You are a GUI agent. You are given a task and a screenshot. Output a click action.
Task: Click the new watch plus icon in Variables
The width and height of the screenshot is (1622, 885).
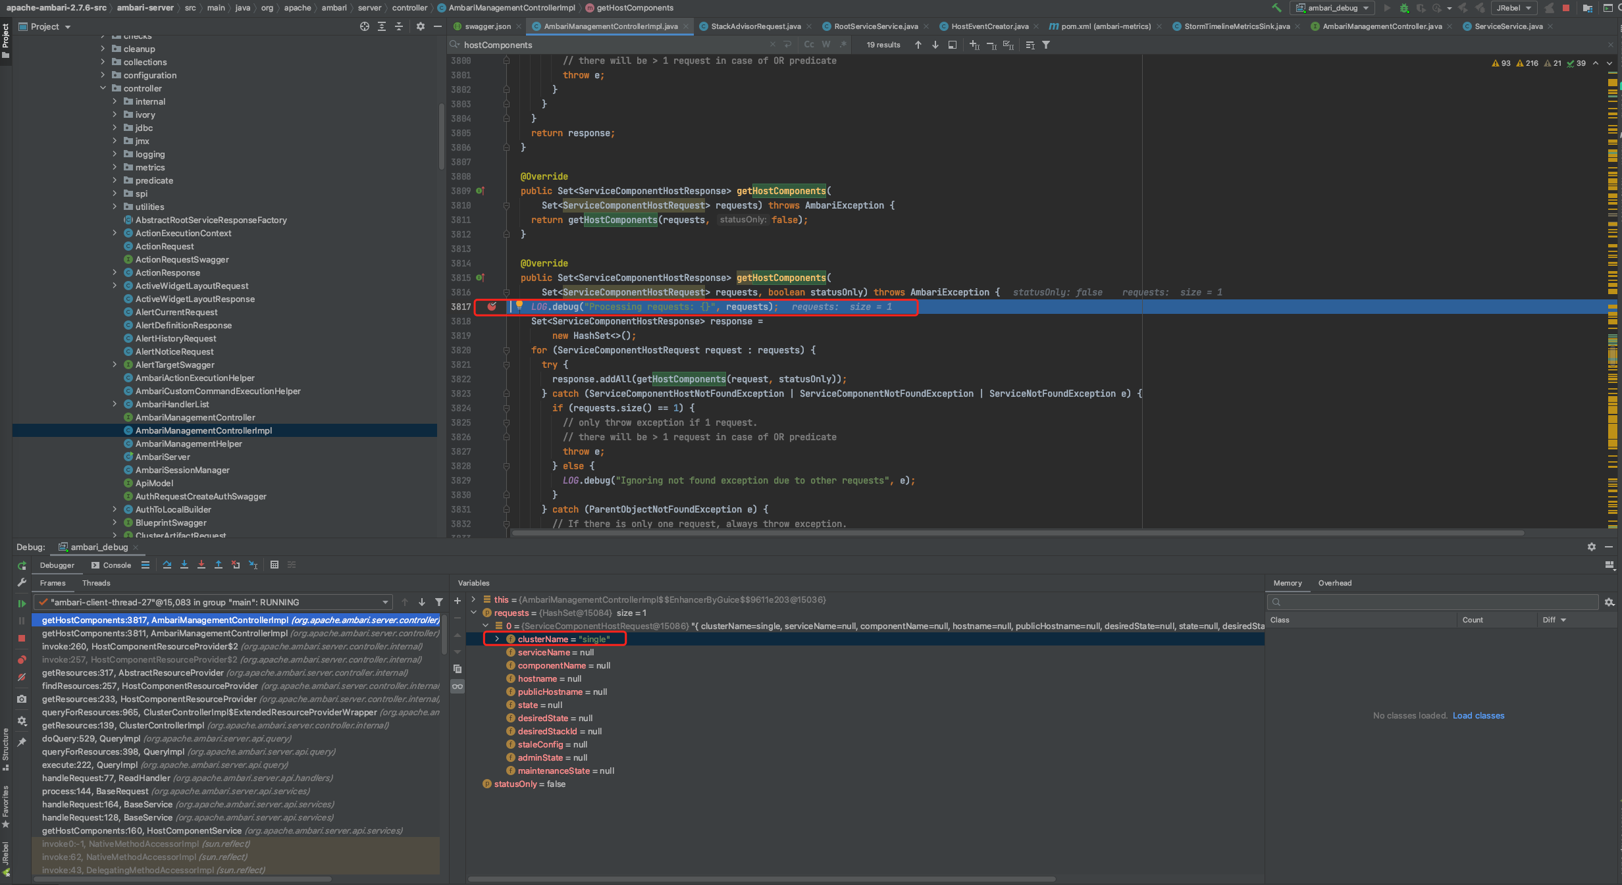point(458,600)
